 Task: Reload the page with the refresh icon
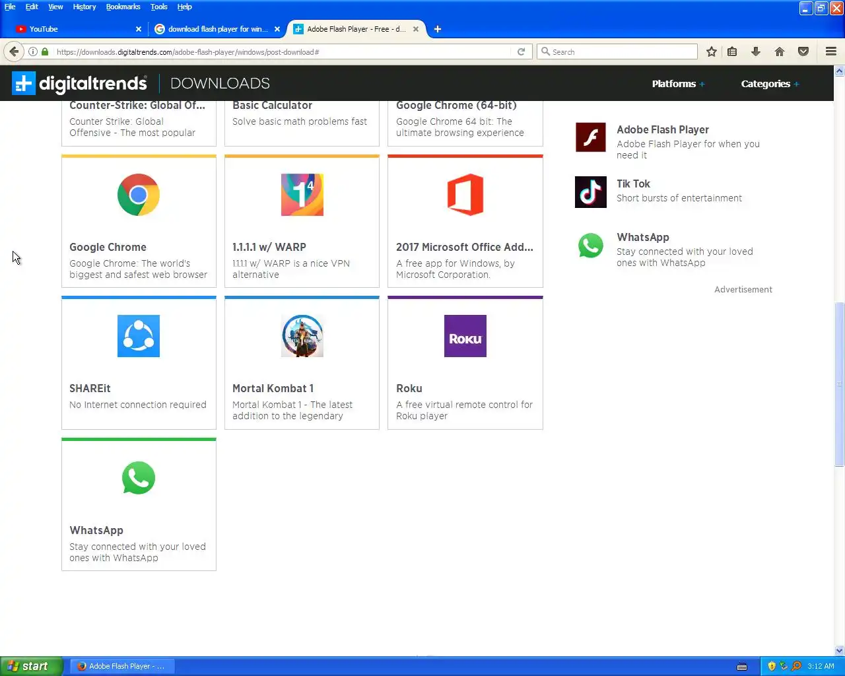521,51
